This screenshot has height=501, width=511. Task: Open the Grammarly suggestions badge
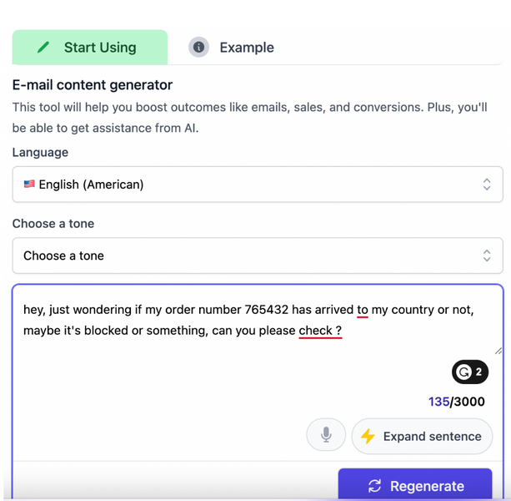pyautogui.click(x=470, y=372)
